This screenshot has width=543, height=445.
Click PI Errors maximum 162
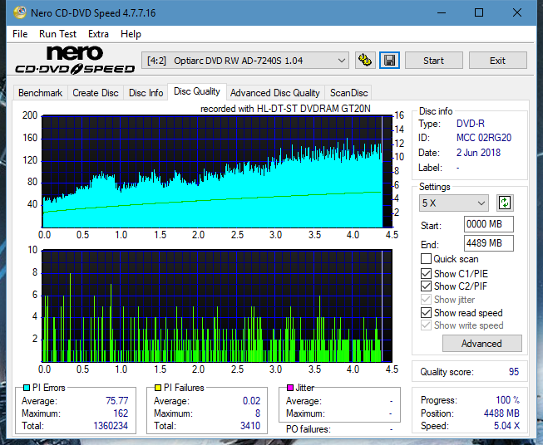click(121, 413)
